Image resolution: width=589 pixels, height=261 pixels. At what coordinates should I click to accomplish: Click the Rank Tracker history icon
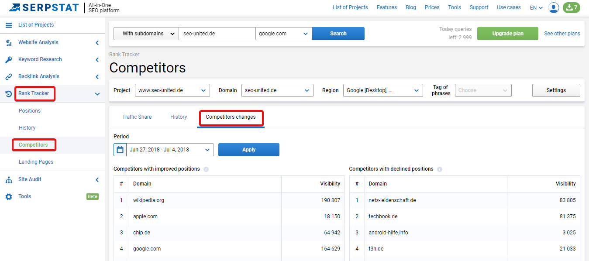[x=9, y=94]
